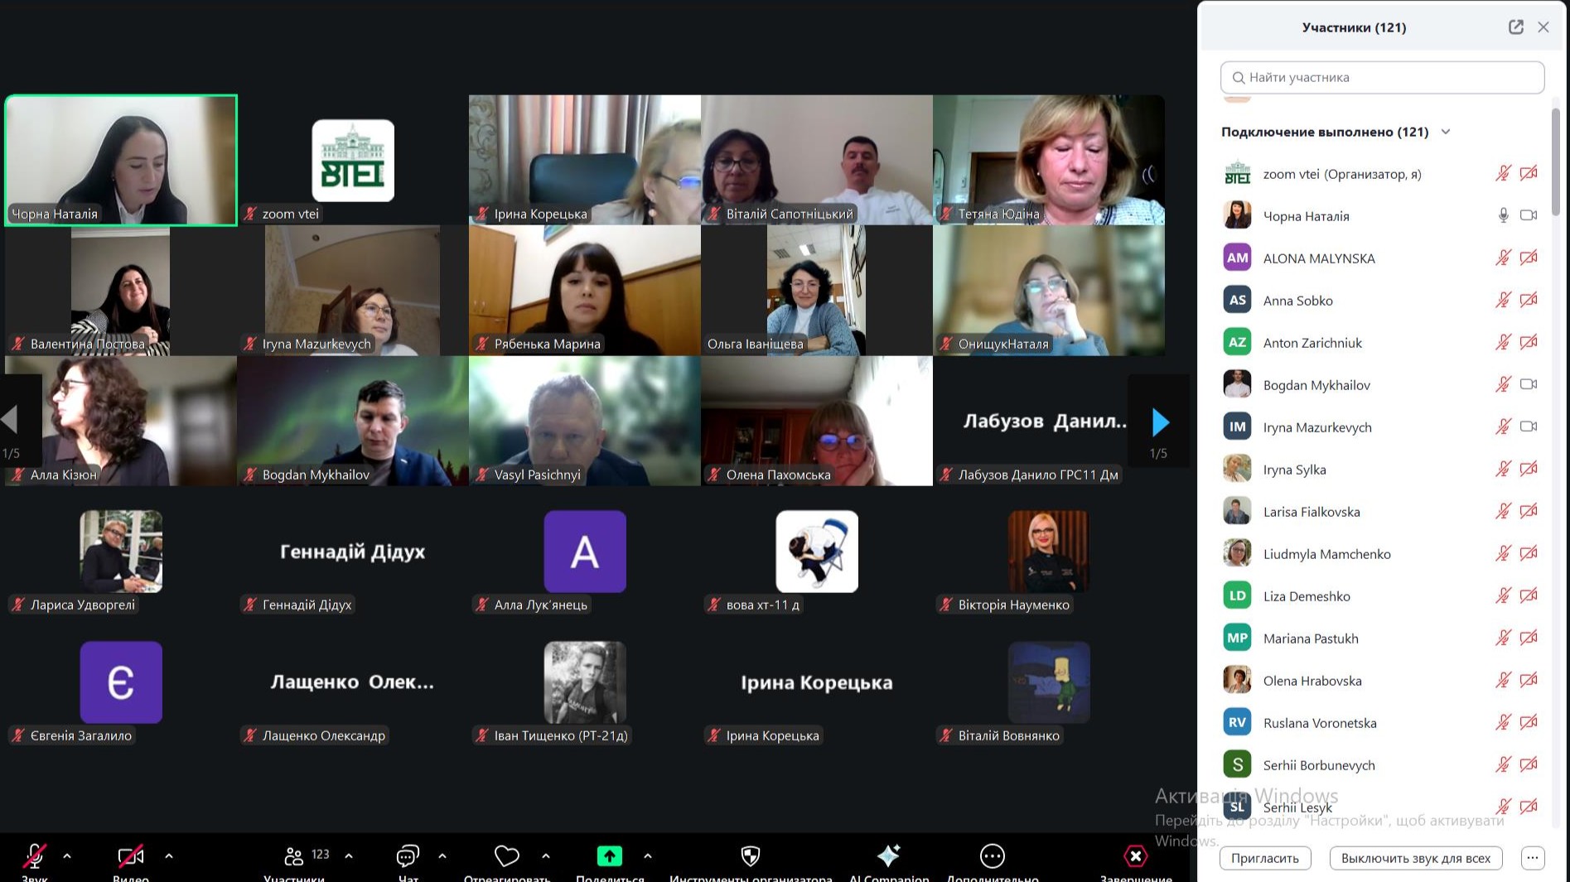Click 'Выключить звук для всех' button
Screen dimensions: 1570x882
1415,858
